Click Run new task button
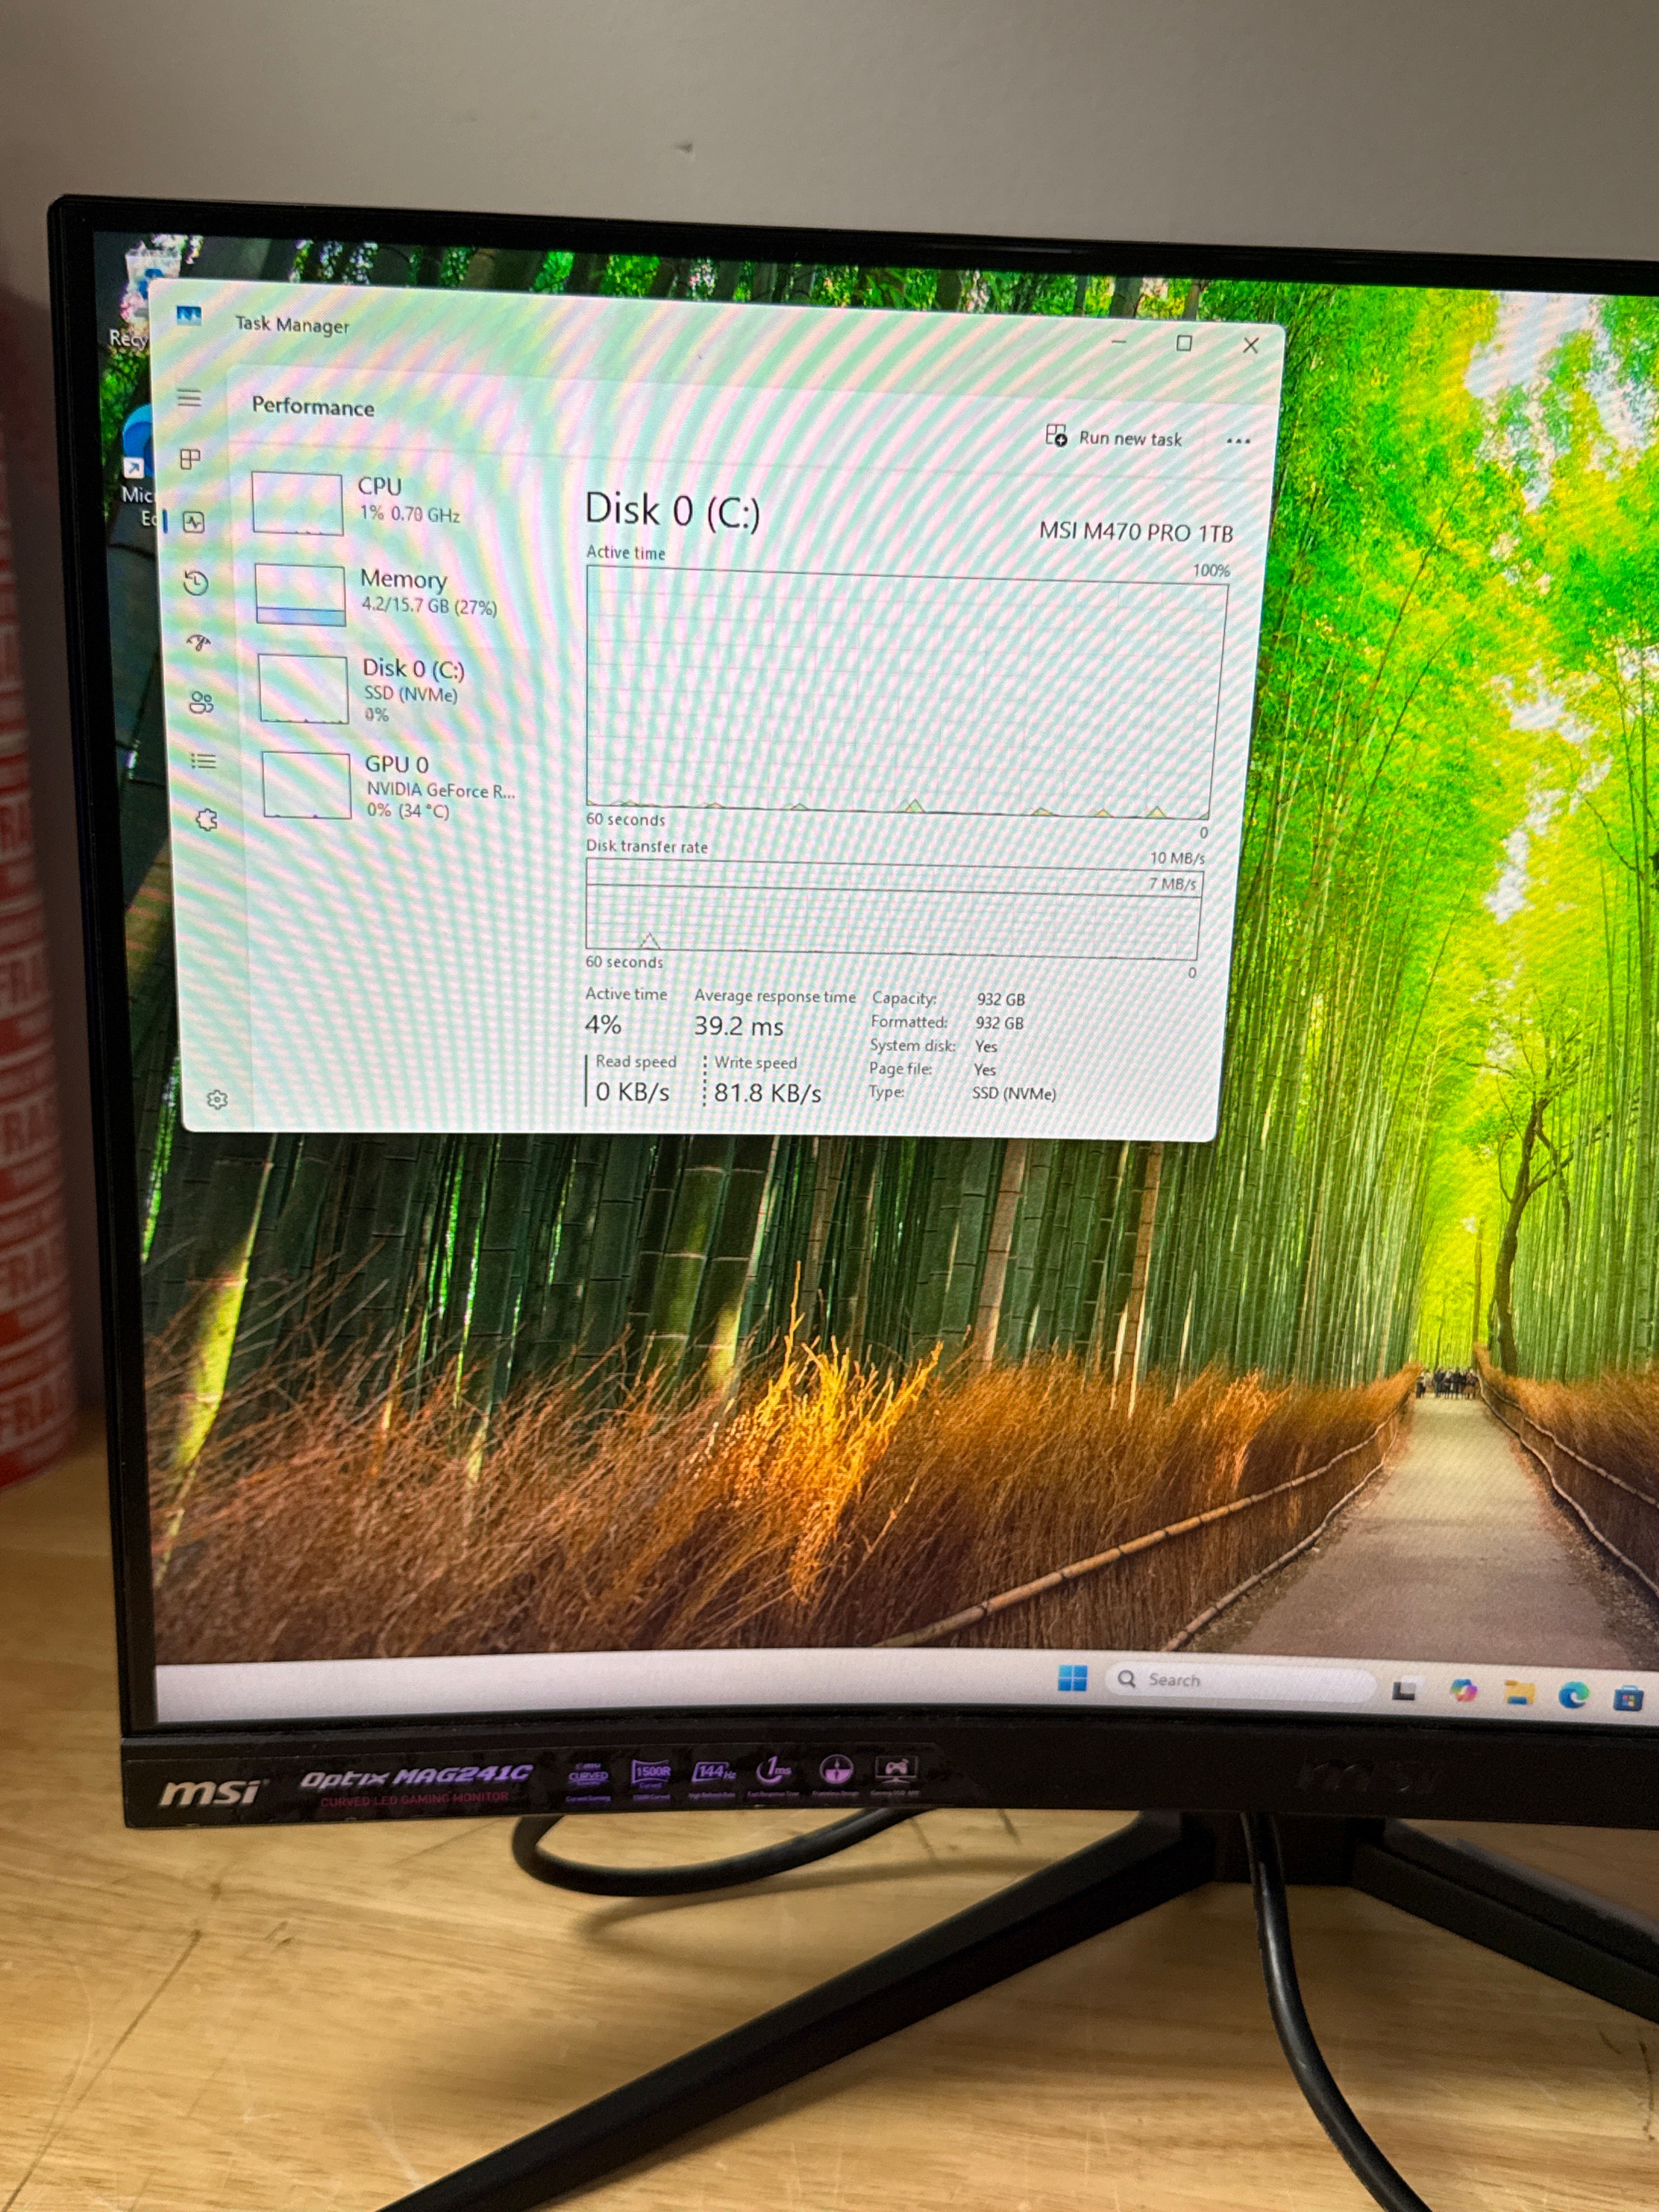The image size is (1659, 2212). pos(1113,437)
